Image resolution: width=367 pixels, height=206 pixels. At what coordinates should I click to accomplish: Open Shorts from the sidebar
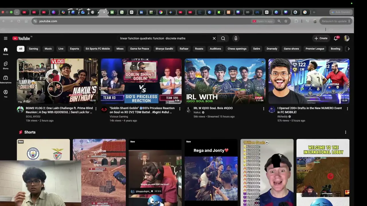pos(5,65)
